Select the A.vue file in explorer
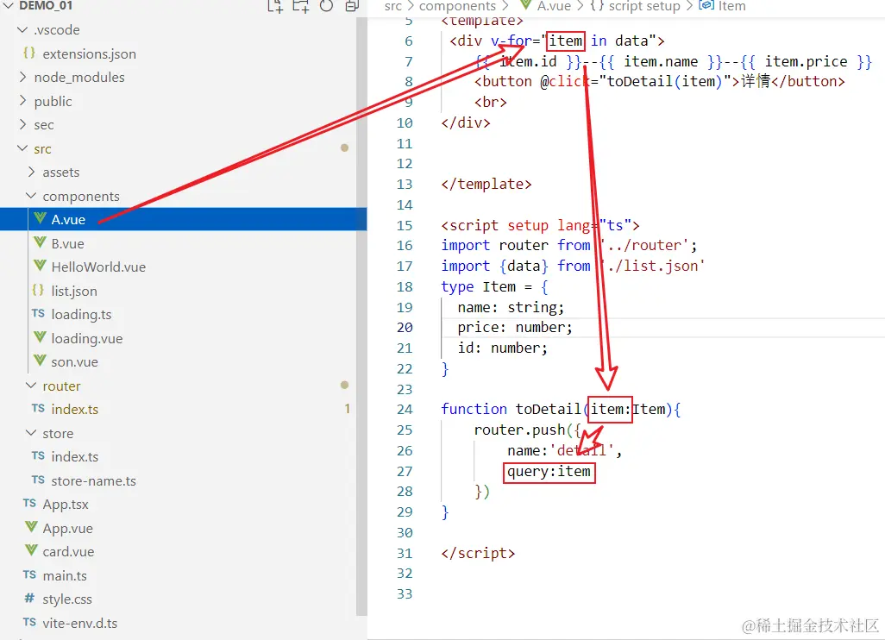885x640 pixels. coord(184,219)
